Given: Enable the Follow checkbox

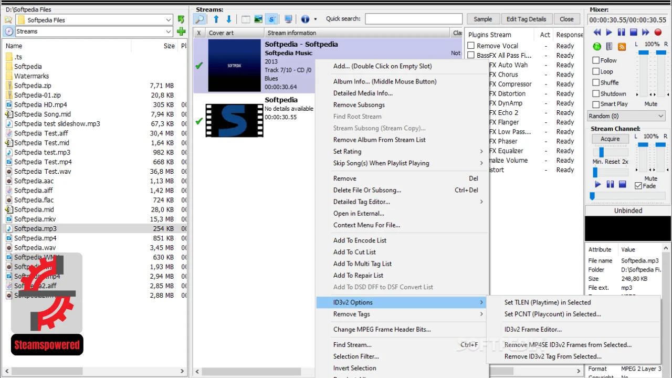Looking at the screenshot, I should coord(596,60).
